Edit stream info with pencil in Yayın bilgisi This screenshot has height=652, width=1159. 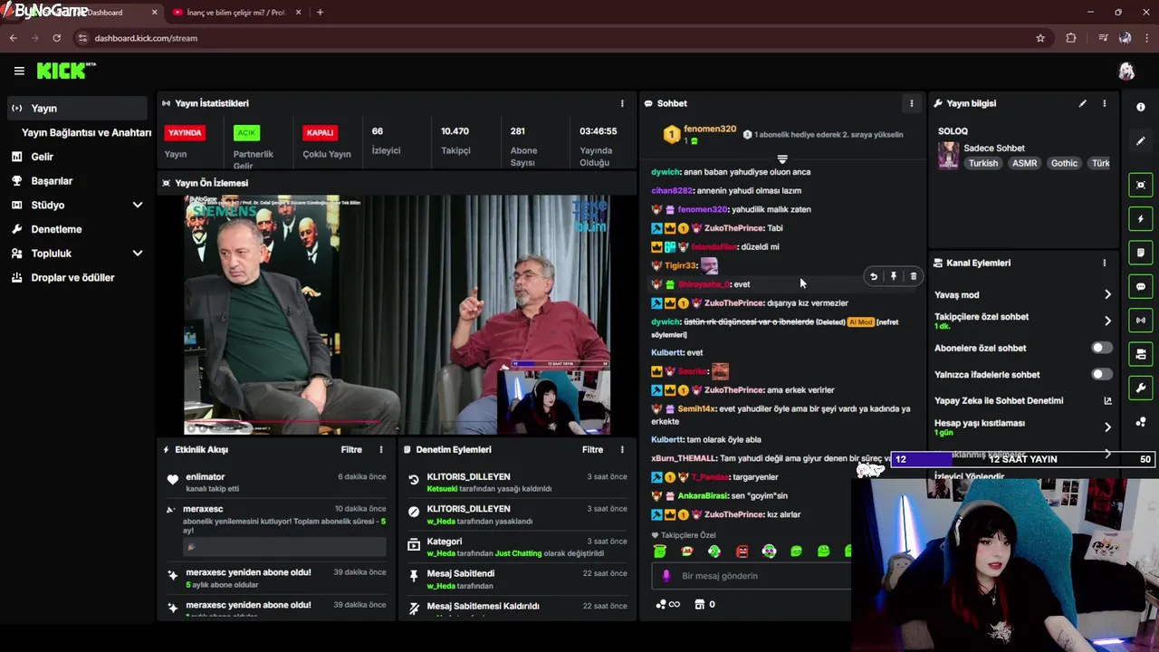tap(1083, 103)
